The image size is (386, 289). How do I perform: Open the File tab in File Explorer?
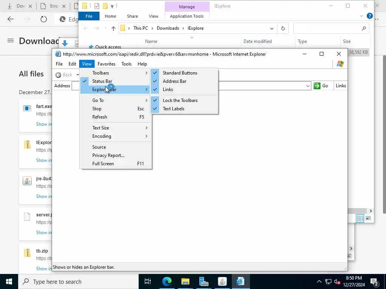89,16
